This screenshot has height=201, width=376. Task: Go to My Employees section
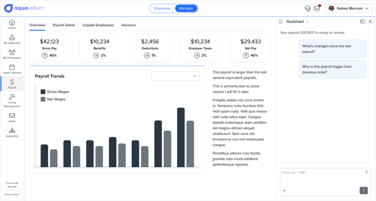(x=12, y=54)
